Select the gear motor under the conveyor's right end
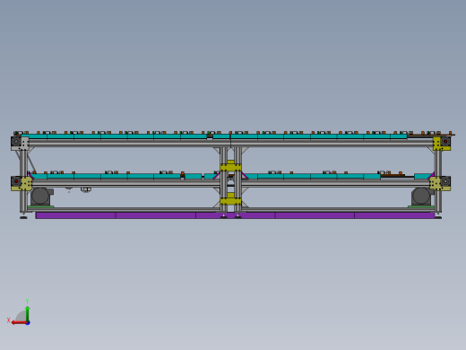 click(x=422, y=197)
